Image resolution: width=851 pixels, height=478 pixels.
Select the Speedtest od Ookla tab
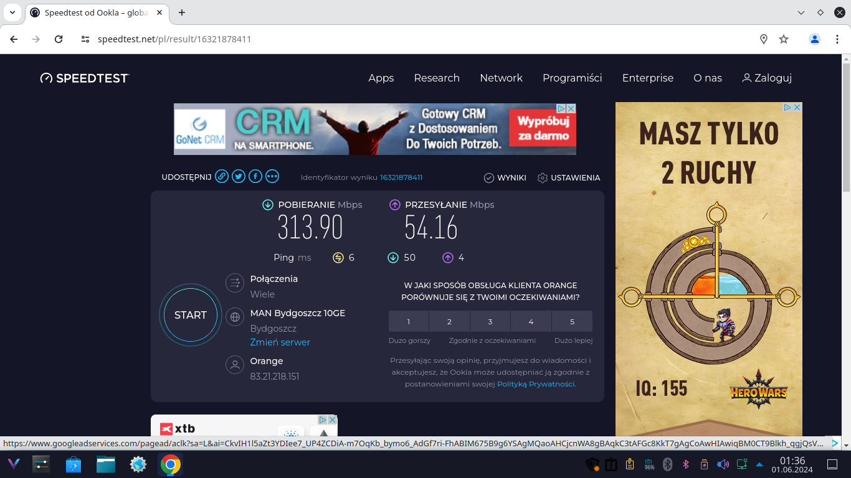coord(97,12)
